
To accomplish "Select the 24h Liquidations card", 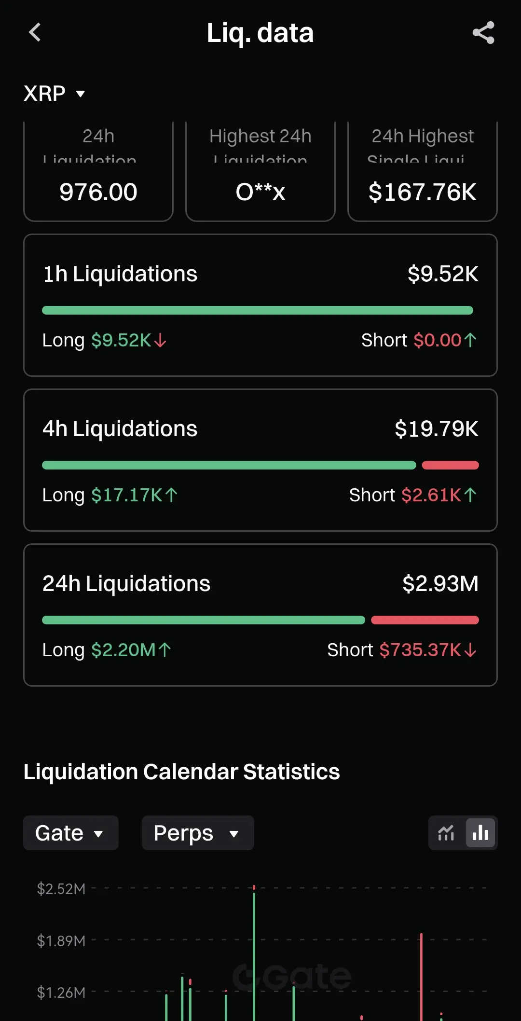I will (260, 584).
